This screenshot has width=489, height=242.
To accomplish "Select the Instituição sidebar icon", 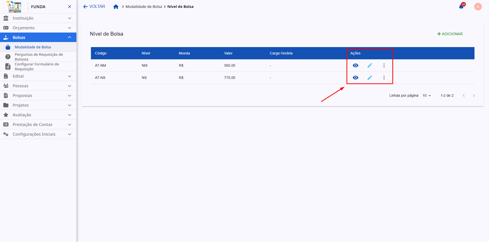I will tap(6, 18).
